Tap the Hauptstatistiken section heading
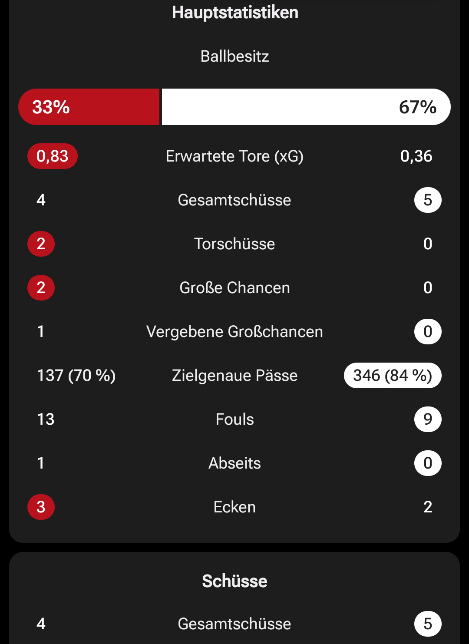 pyautogui.click(x=235, y=13)
